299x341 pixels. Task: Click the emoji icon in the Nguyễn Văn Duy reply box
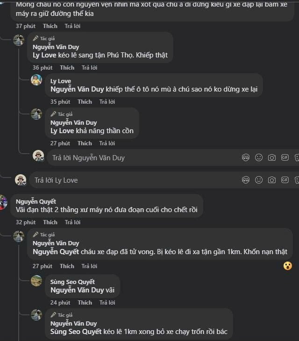coord(259,157)
